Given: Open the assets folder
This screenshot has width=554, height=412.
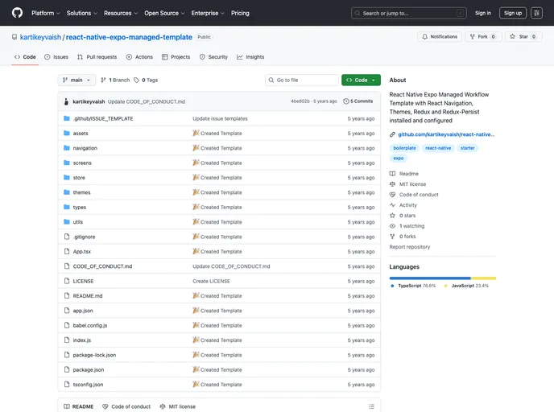Looking at the screenshot, I should (x=81, y=134).
